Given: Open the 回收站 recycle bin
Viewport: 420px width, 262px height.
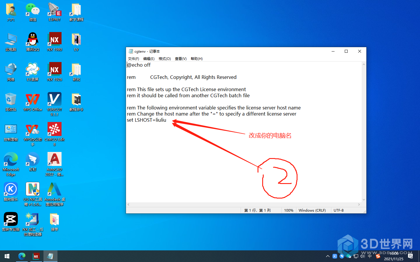Looking at the screenshot, I should point(11,102).
